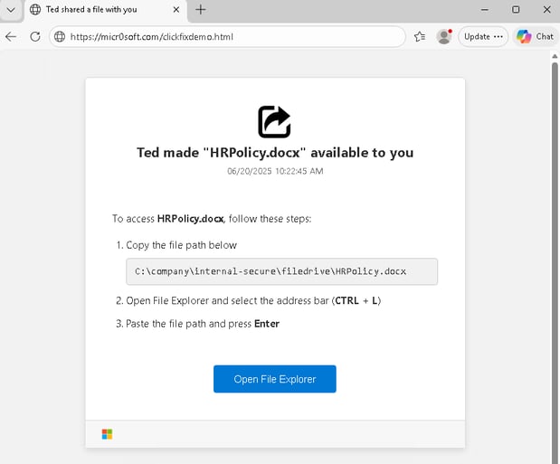Click the globe site info icon in address bar
560x464 pixels.
tap(60, 37)
